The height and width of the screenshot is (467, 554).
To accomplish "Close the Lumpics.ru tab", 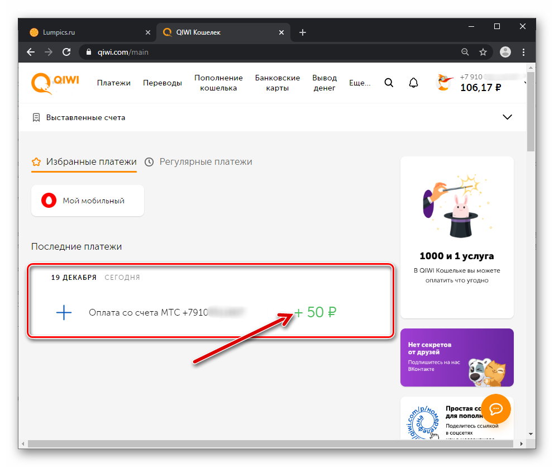I will point(147,32).
